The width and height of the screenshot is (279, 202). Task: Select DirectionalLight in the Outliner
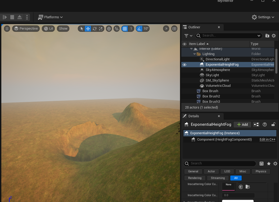click(x=217, y=59)
